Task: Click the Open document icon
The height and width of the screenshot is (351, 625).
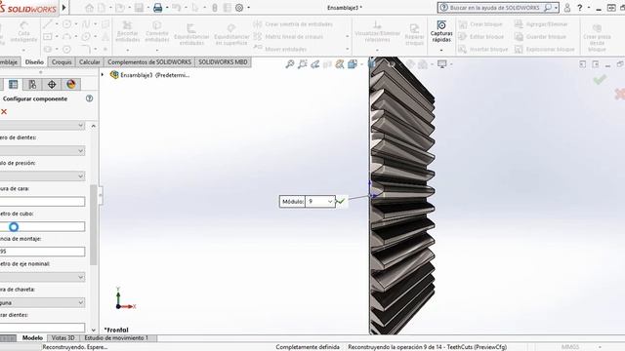Action: [x=119, y=8]
